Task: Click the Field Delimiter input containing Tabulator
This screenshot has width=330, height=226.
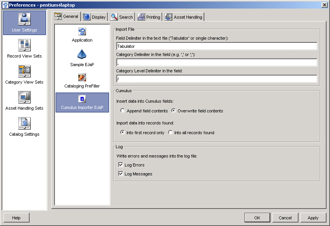Action: pyautogui.click(x=216, y=46)
